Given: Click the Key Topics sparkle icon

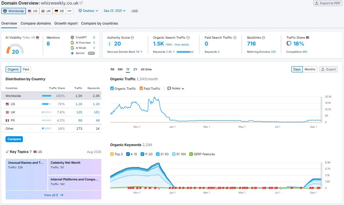Looking at the screenshot, I should [x=7, y=152].
